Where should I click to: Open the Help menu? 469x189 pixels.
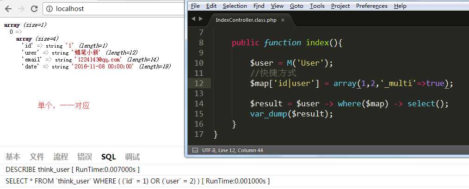tap(400, 6)
